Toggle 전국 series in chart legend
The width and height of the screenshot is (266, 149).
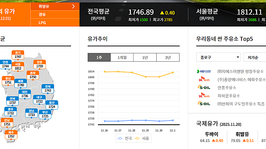coord(124,138)
